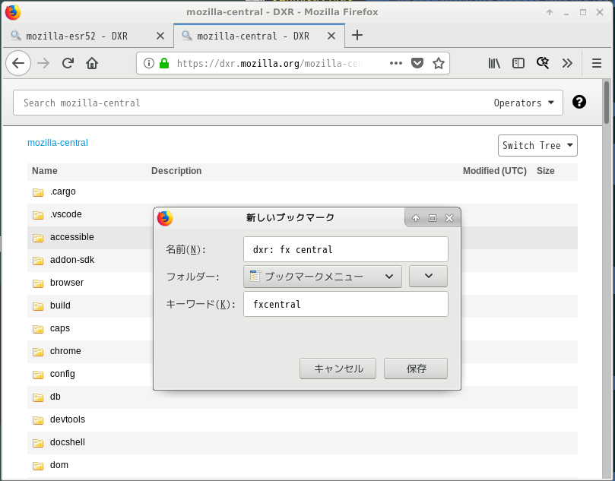Open the mozilla-central breadcrumb link

[58, 143]
